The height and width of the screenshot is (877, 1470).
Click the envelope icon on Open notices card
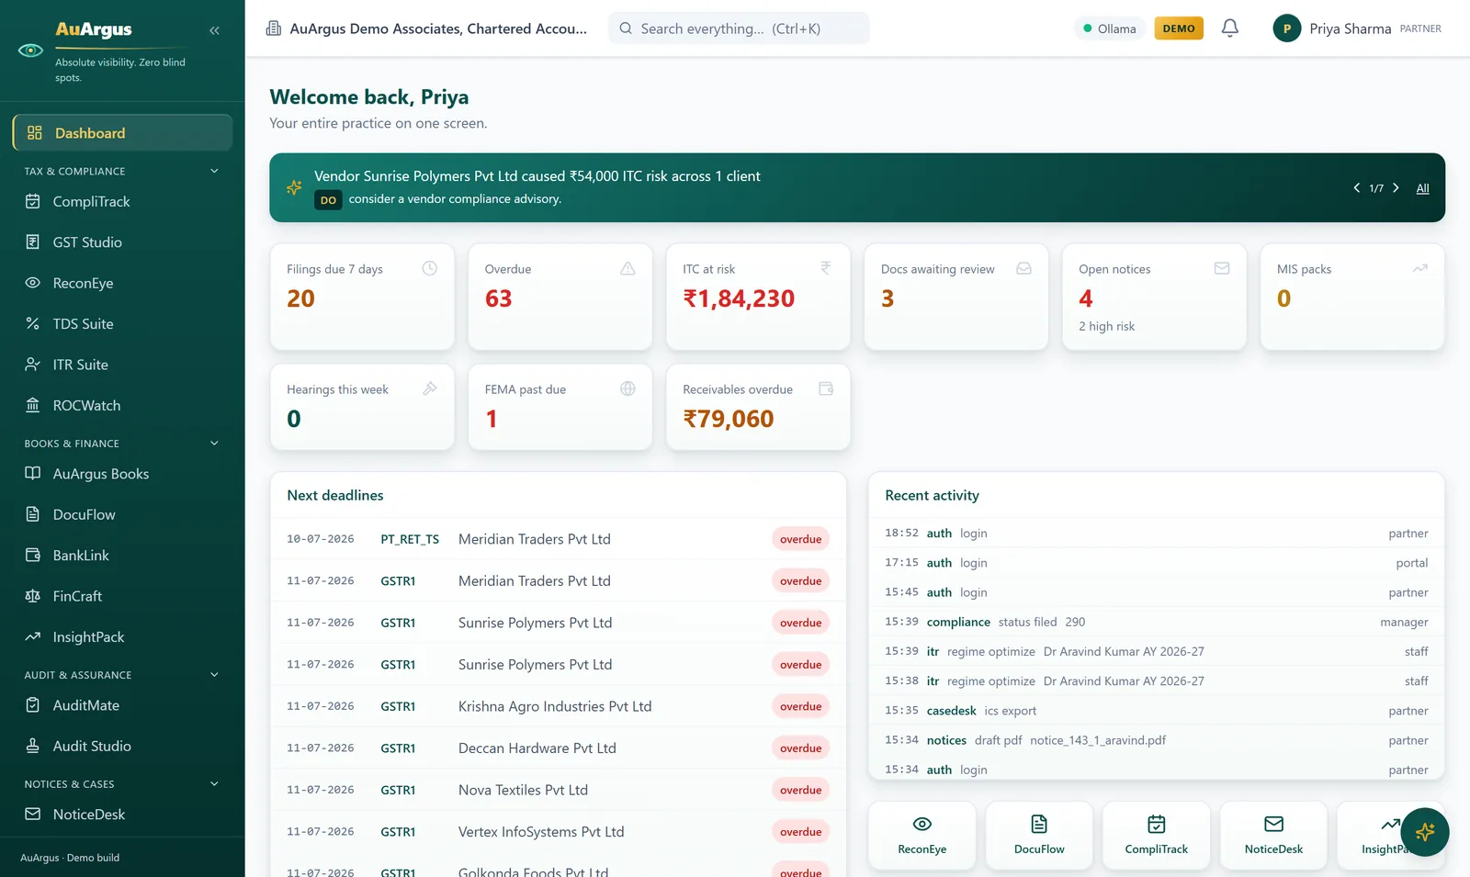1222,268
